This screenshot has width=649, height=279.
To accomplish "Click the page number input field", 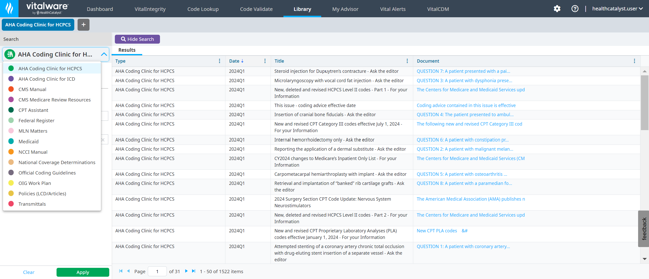I will tap(157, 271).
